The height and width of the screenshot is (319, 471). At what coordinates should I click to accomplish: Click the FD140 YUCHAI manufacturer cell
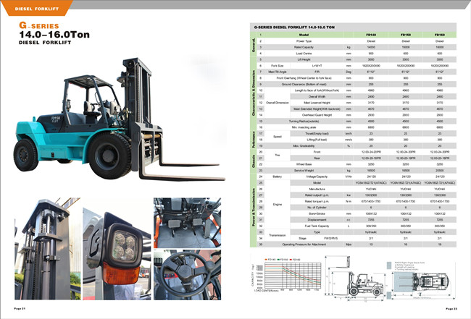point(371,189)
